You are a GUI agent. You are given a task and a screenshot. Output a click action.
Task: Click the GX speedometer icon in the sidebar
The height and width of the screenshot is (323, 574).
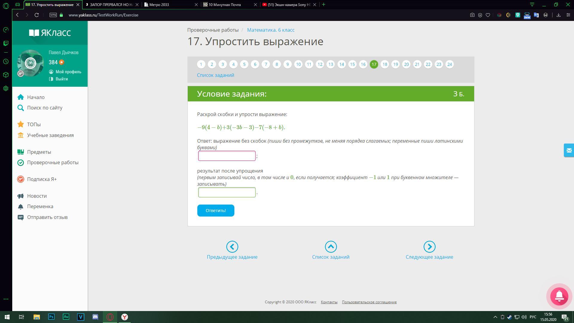click(6, 30)
